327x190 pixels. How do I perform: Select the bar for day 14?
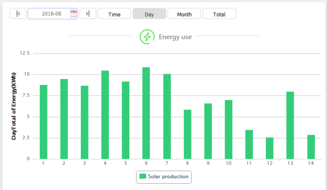tap(311, 147)
